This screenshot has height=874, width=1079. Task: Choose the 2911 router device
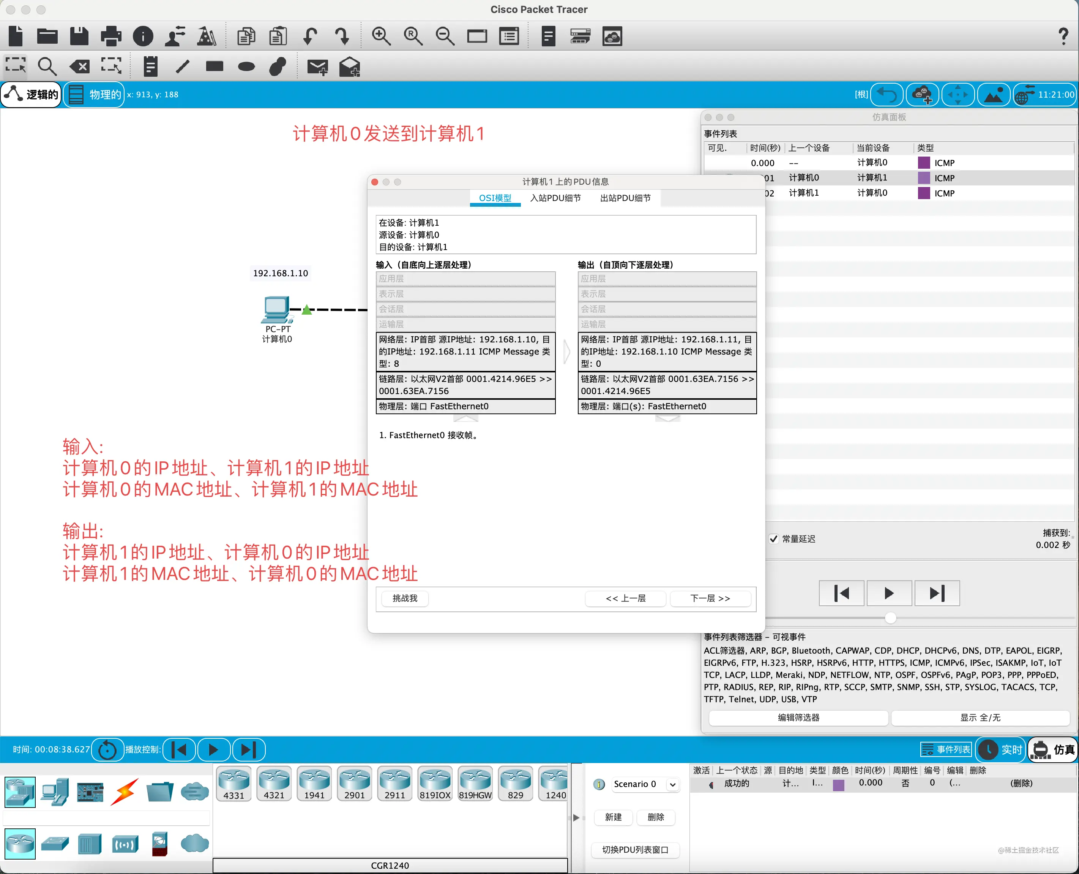tap(395, 784)
